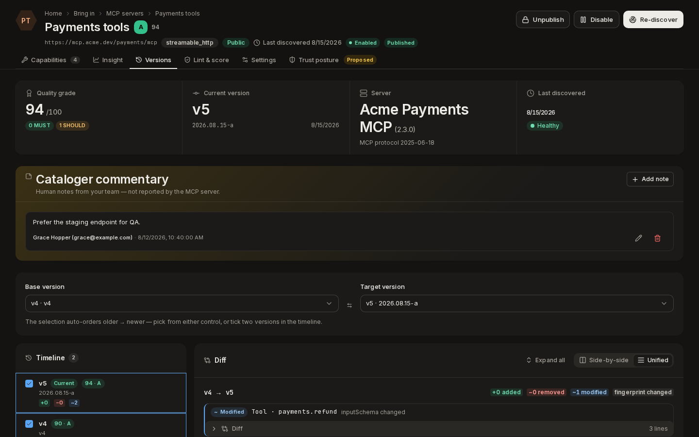The width and height of the screenshot is (699, 437).
Task: Click the Current version commit icon
Action: click(196, 93)
